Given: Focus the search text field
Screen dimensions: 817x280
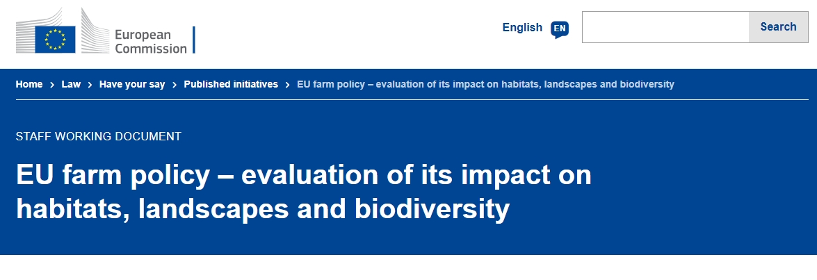Looking at the screenshot, I should coord(665,27).
